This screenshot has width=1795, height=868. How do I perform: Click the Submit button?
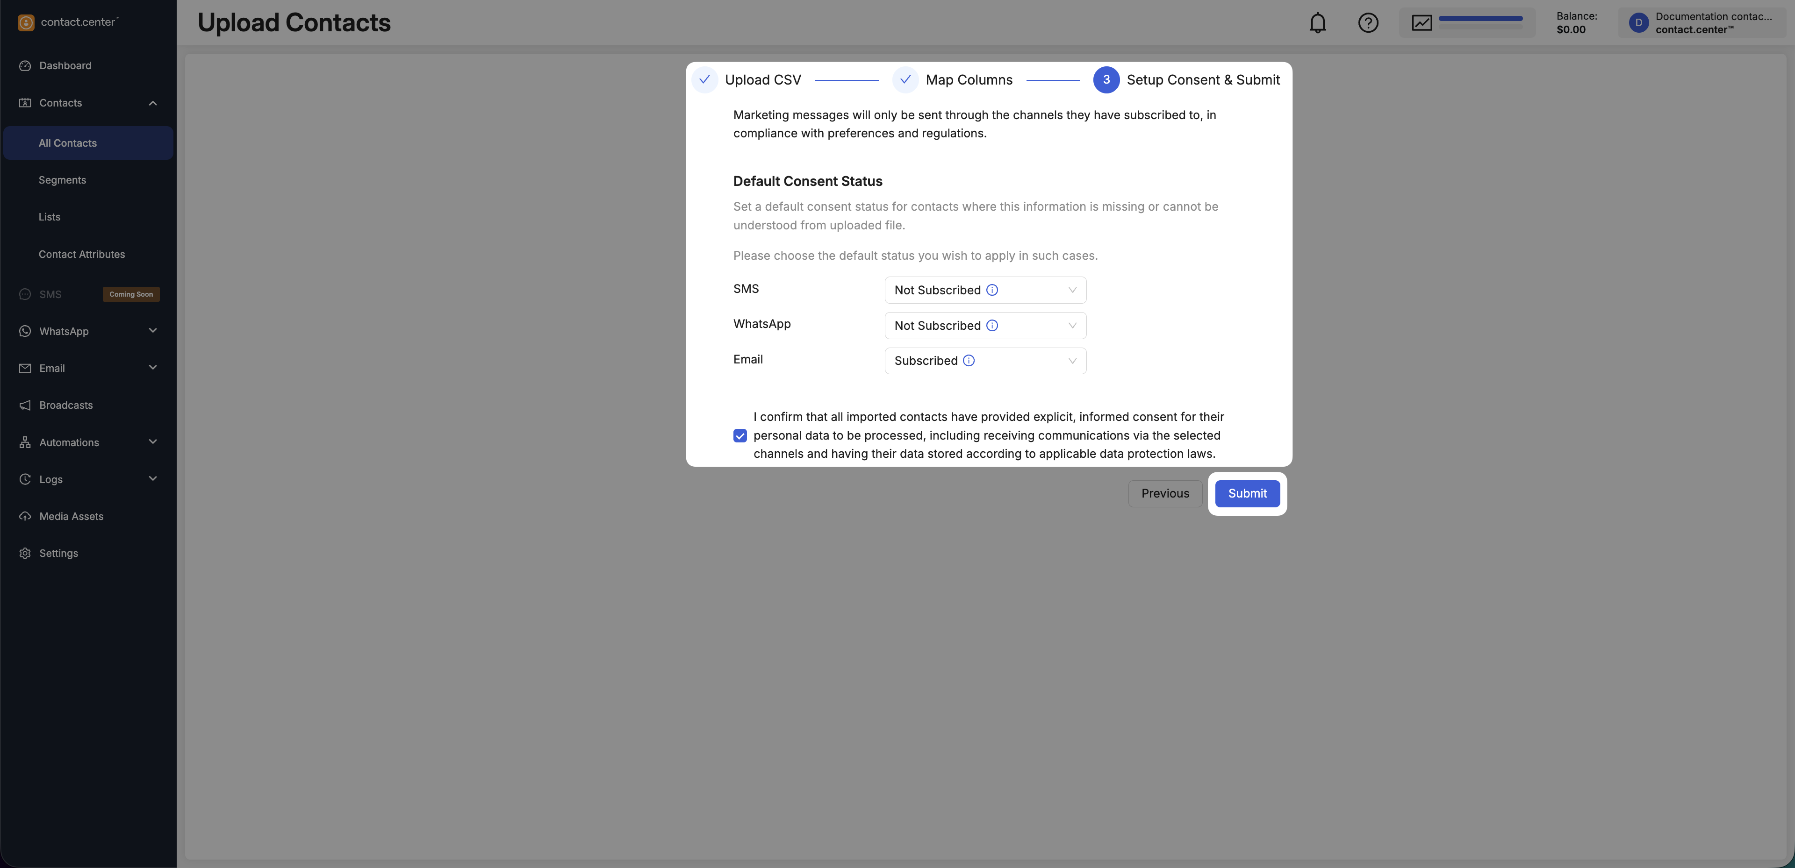1247,493
